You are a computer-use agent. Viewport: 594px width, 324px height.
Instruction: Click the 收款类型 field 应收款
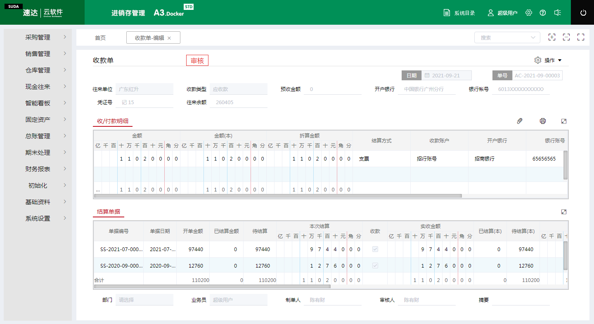pos(239,89)
